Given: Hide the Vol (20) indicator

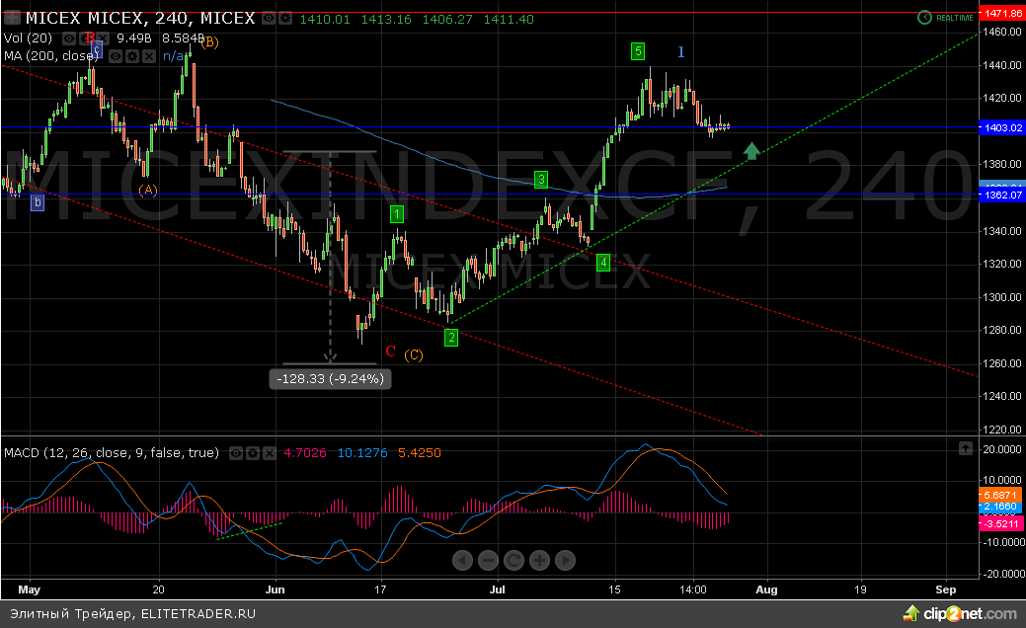Looking at the screenshot, I should point(69,38).
